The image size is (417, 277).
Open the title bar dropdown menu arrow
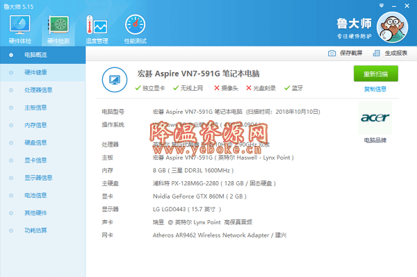(x=382, y=6)
